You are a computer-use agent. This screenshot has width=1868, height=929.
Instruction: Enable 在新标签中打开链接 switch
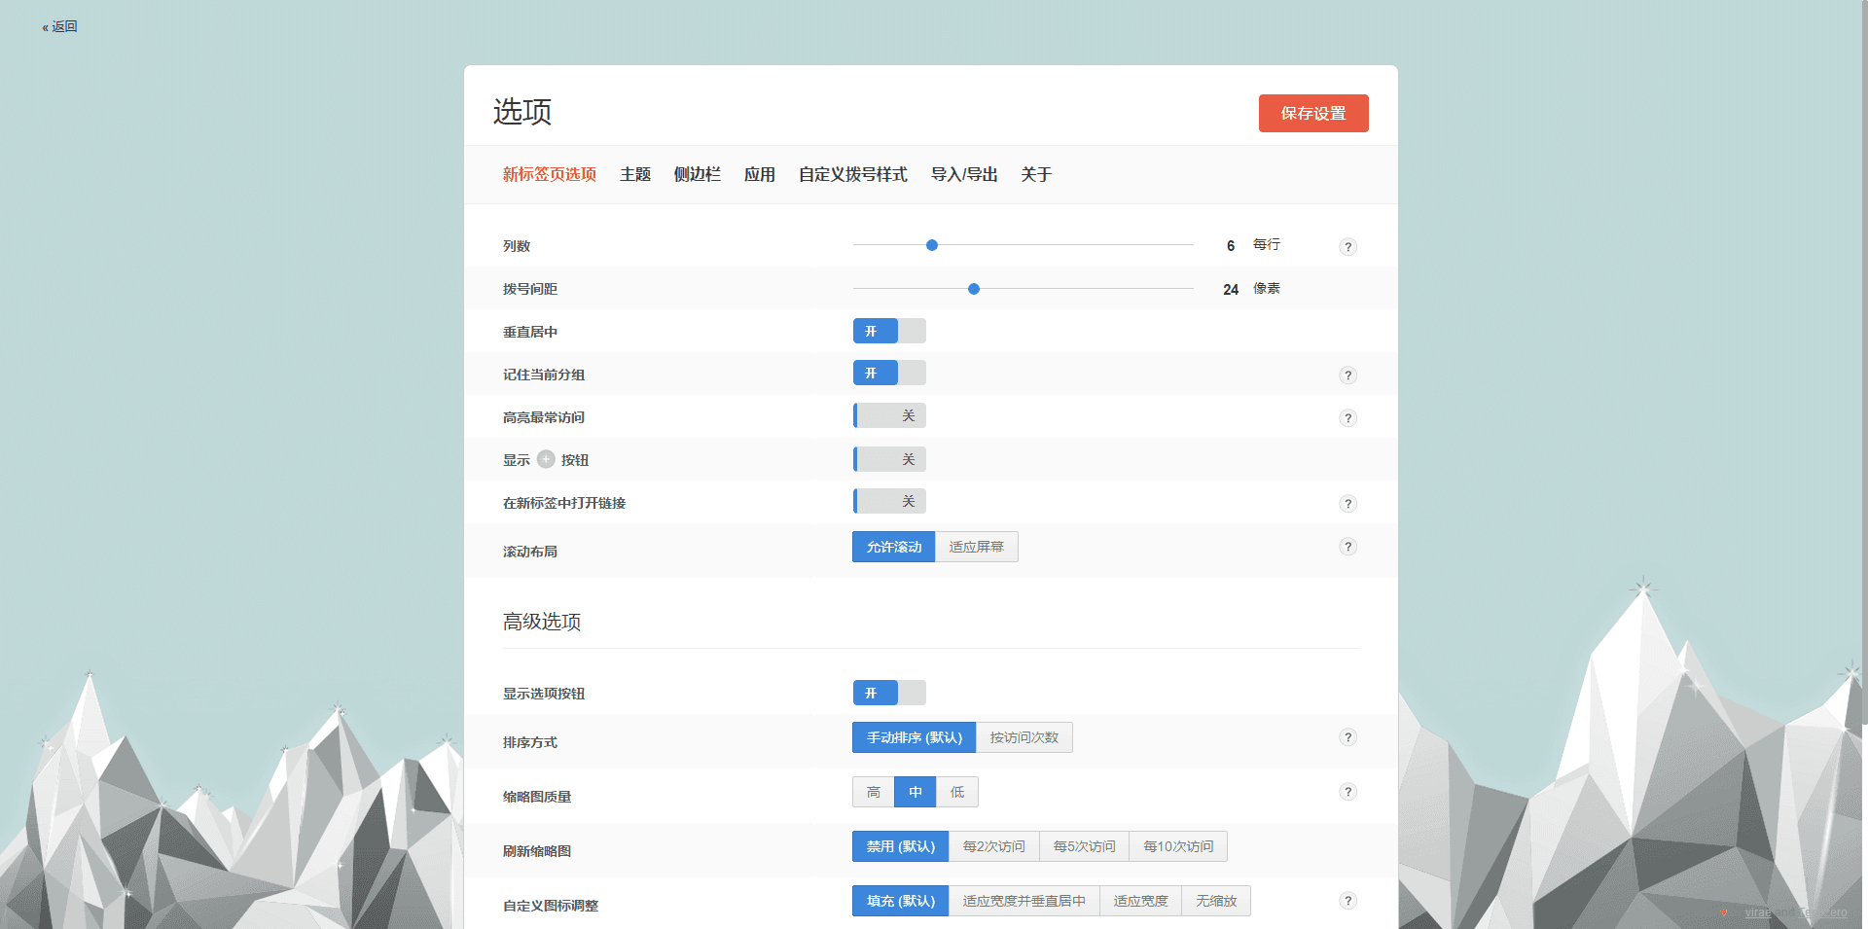[889, 502]
